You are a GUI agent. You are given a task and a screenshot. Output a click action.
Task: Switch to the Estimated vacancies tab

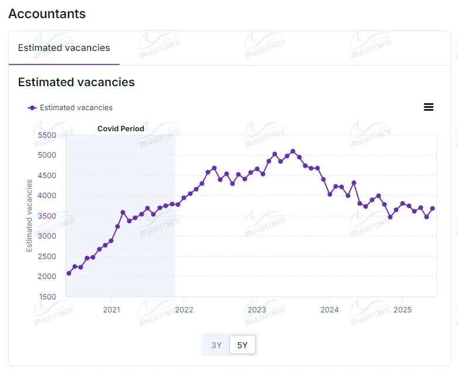pyautogui.click(x=64, y=48)
